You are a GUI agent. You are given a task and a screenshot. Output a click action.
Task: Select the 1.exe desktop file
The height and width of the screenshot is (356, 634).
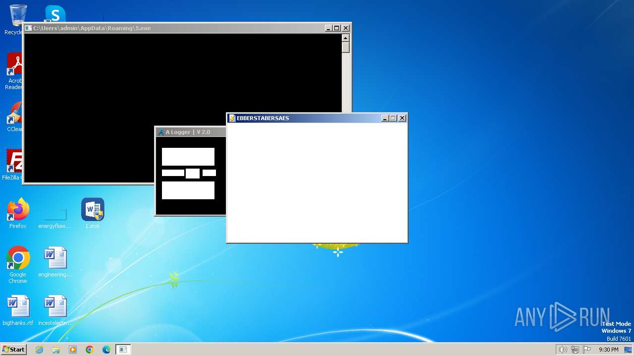pyautogui.click(x=92, y=213)
